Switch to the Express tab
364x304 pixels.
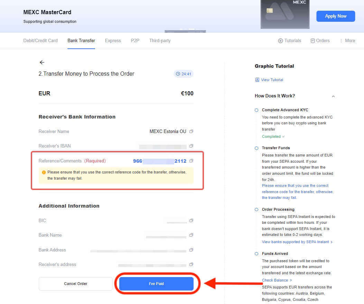pos(113,41)
